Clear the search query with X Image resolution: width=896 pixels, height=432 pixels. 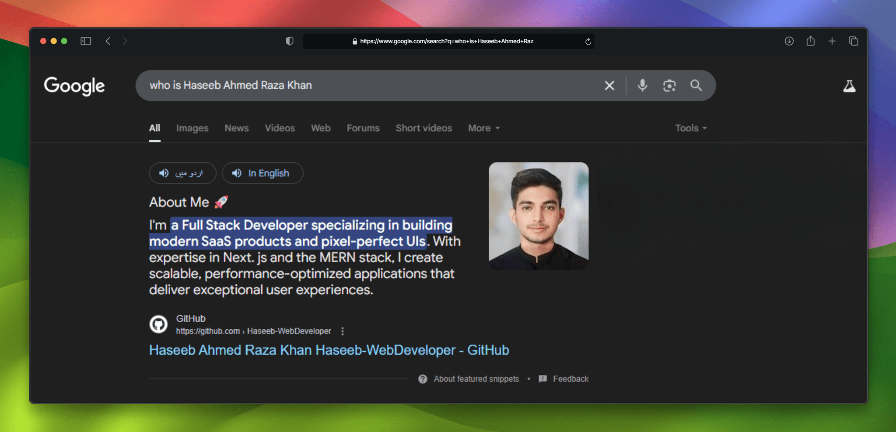(x=609, y=85)
